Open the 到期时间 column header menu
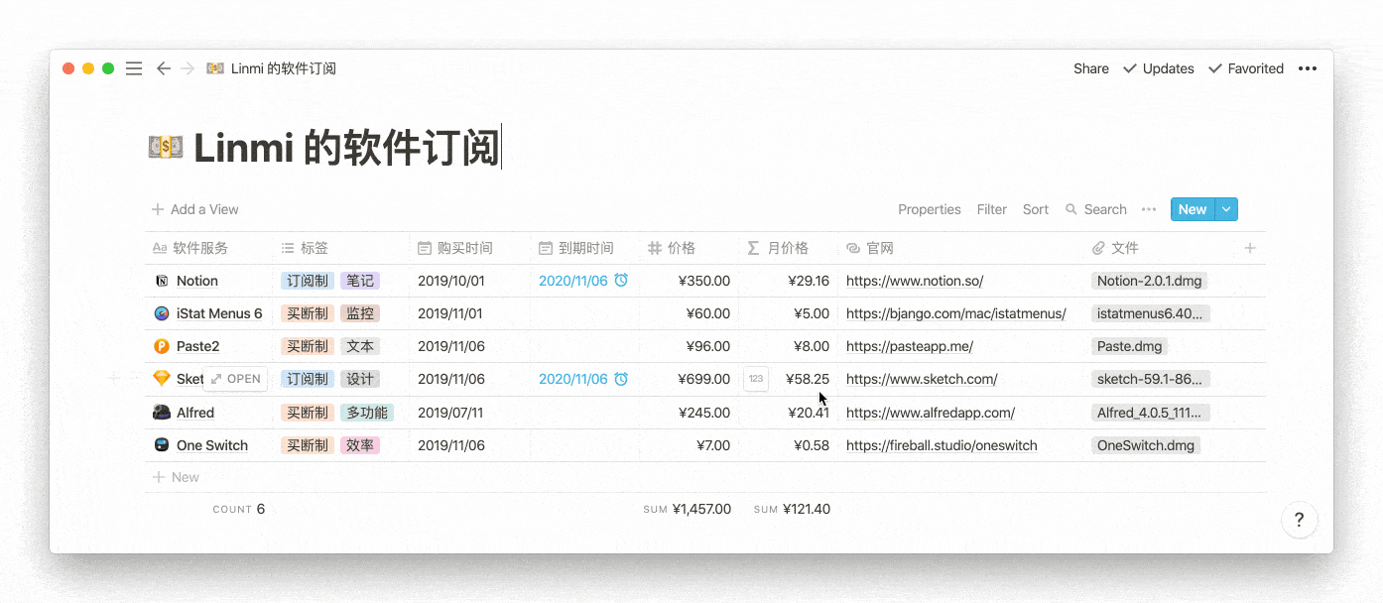The height and width of the screenshot is (603, 1383). click(584, 248)
